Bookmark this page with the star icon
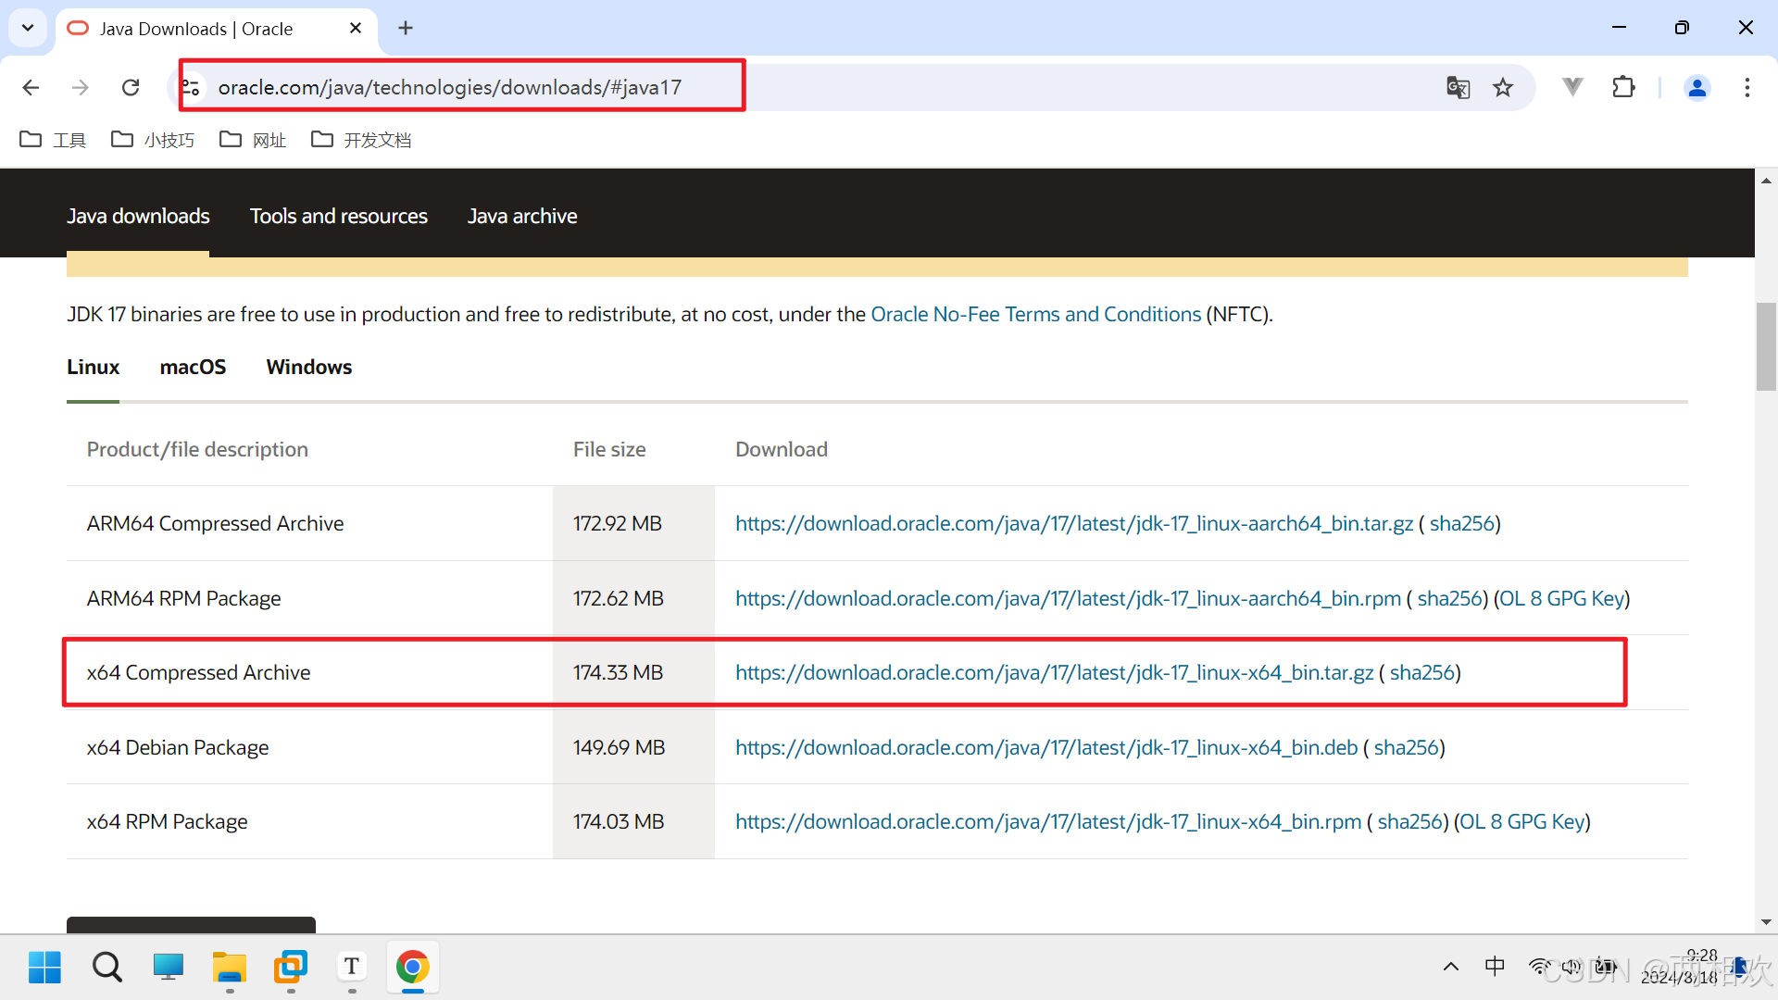1778x1000 pixels. click(x=1502, y=87)
